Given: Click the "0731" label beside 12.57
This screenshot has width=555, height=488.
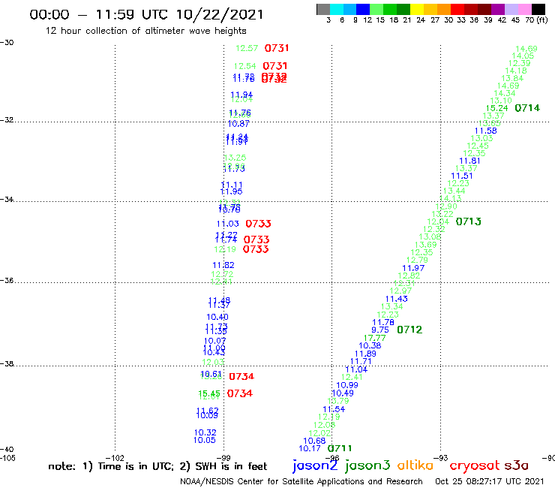Looking at the screenshot, I should (x=277, y=48).
